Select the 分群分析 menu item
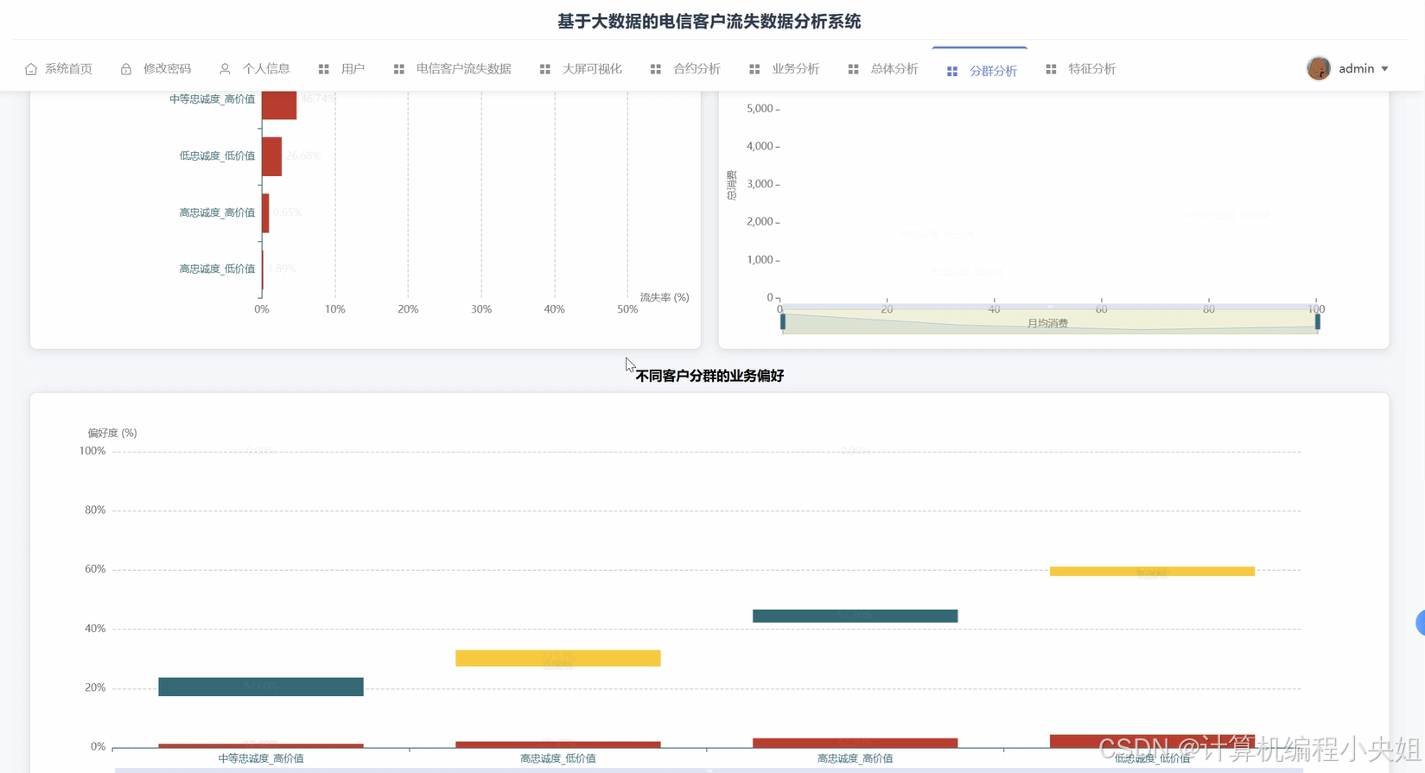The image size is (1425, 773). [x=982, y=71]
